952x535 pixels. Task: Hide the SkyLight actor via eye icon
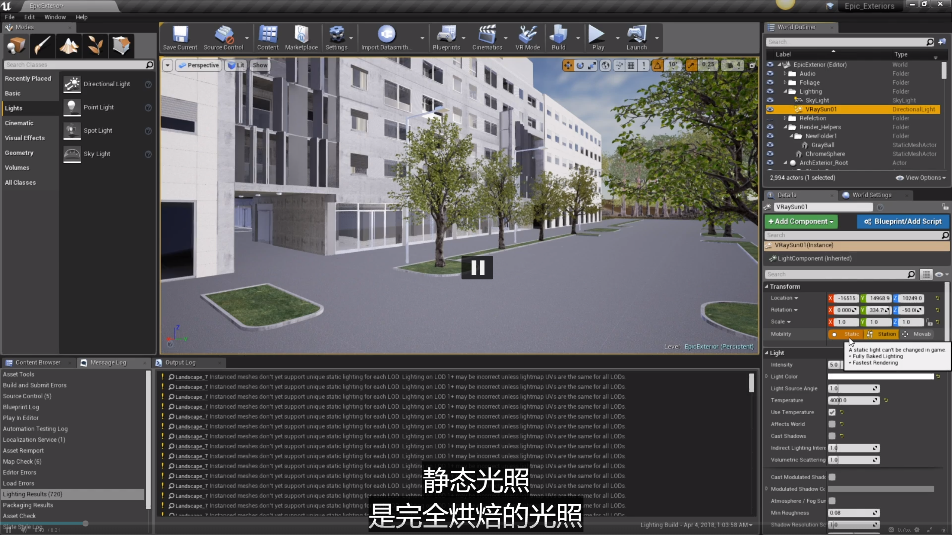click(770, 100)
